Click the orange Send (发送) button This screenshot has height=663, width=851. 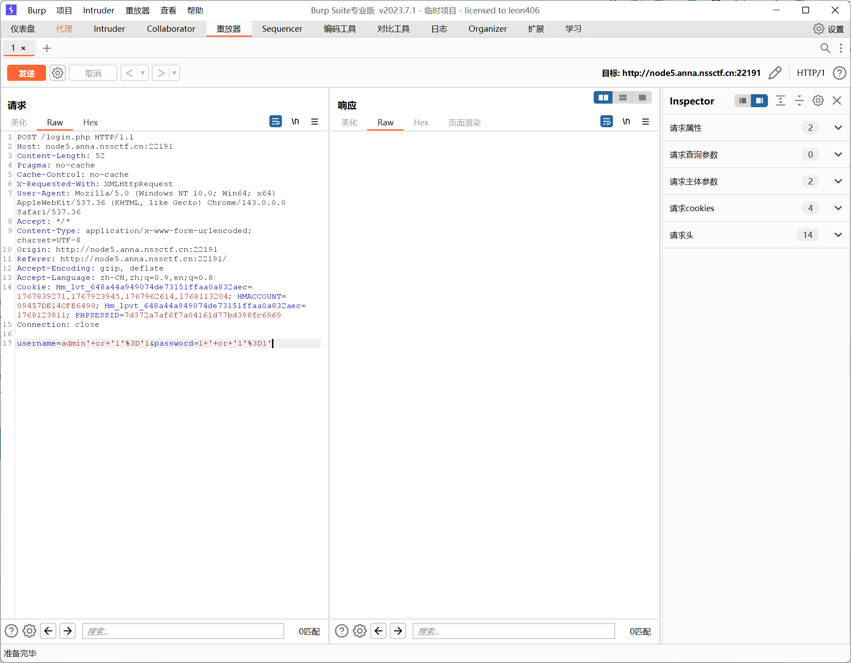click(26, 73)
